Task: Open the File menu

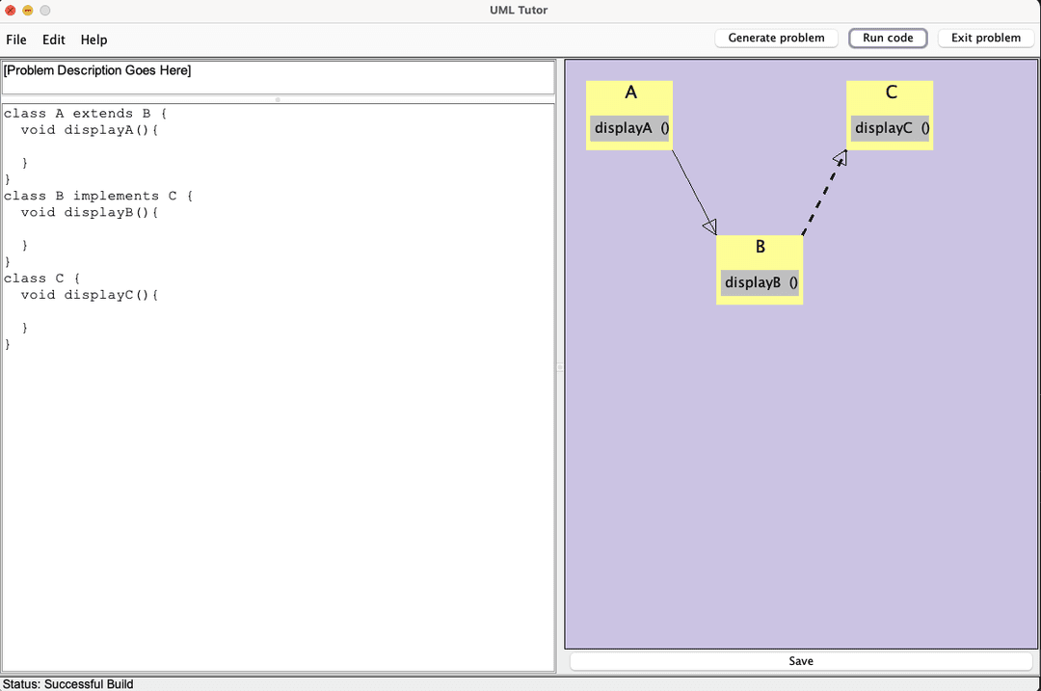Action: [x=15, y=40]
